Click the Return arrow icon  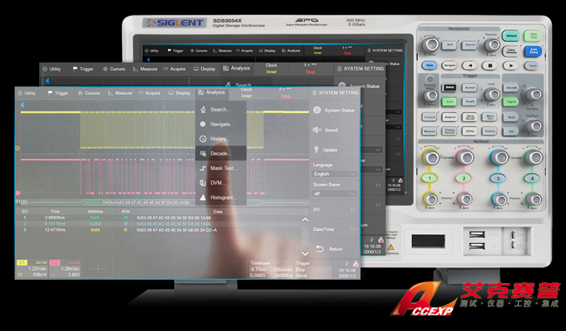pos(320,249)
